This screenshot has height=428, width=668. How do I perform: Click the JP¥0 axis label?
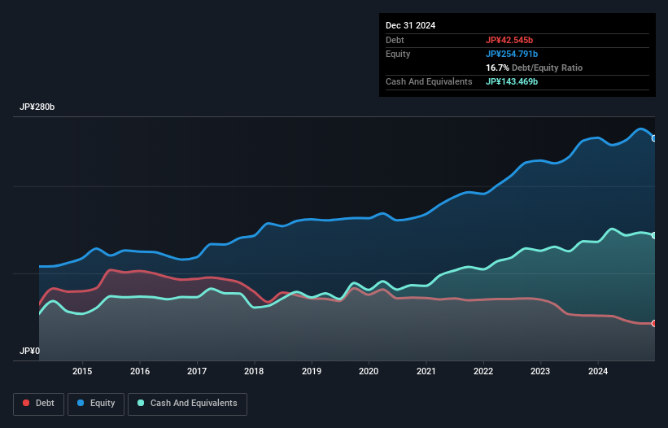pos(29,351)
